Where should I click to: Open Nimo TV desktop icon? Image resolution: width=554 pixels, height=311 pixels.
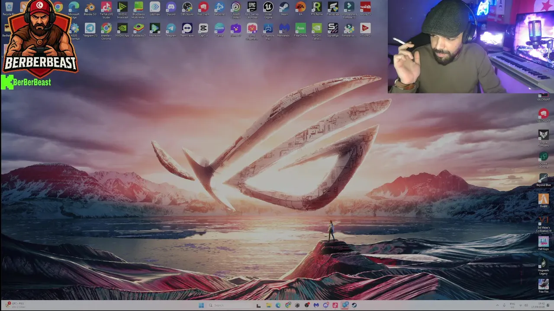pyautogui.click(x=235, y=30)
